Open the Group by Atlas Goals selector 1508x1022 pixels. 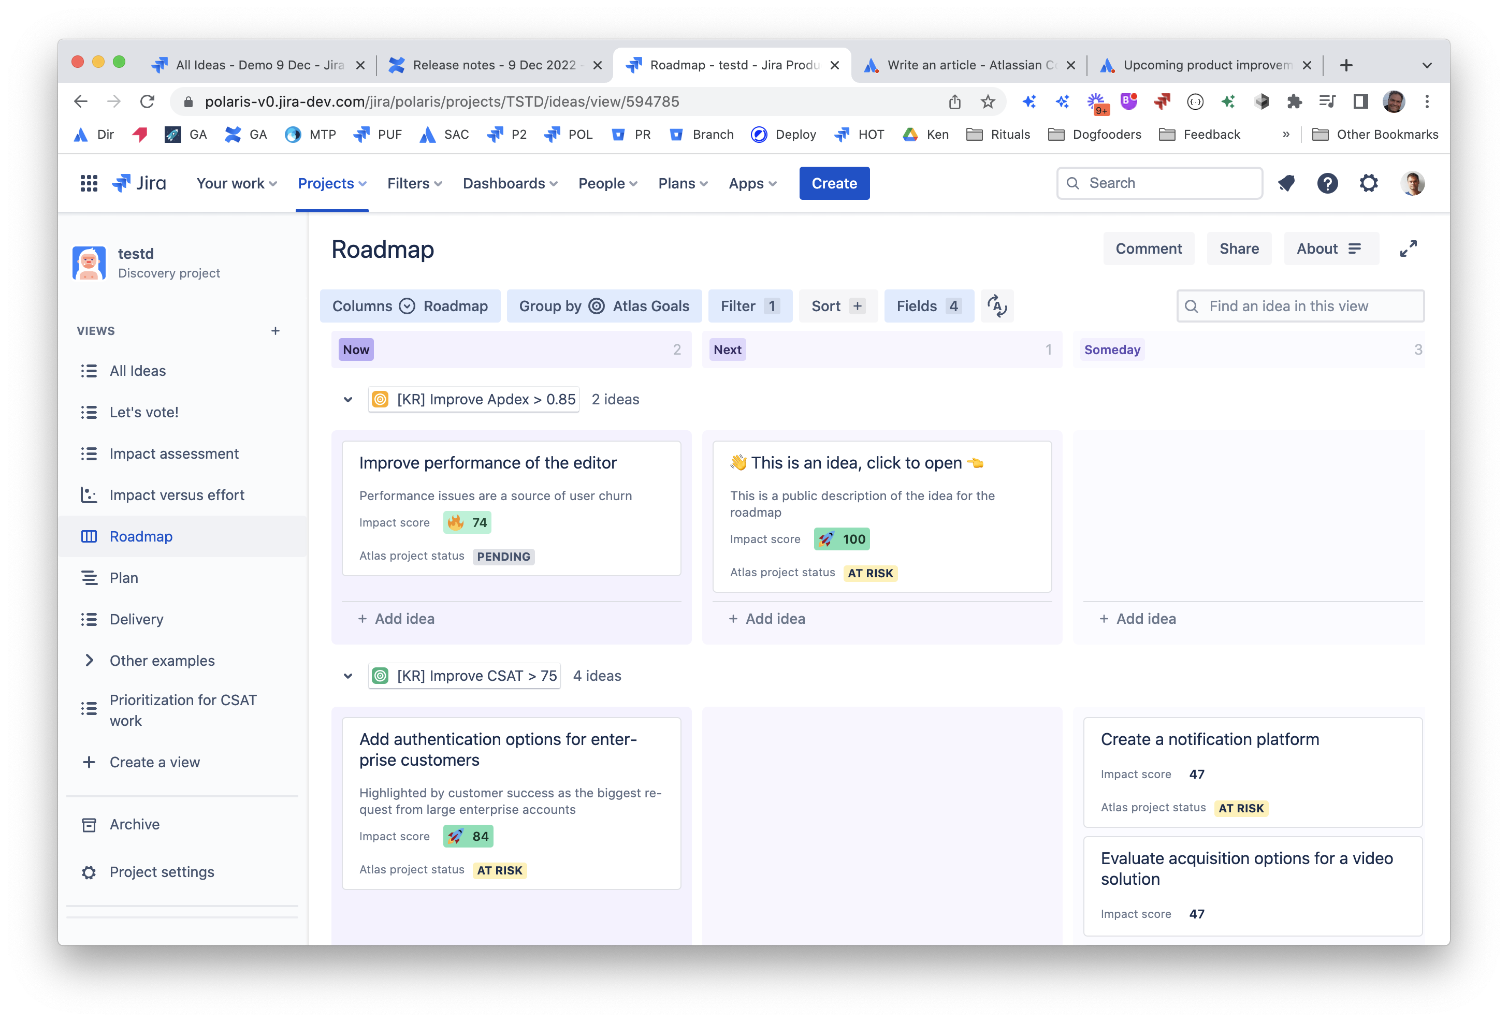coord(603,305)
